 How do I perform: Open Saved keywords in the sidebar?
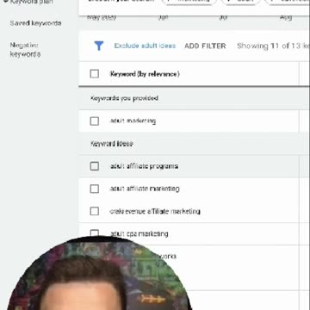coord(35,23)
